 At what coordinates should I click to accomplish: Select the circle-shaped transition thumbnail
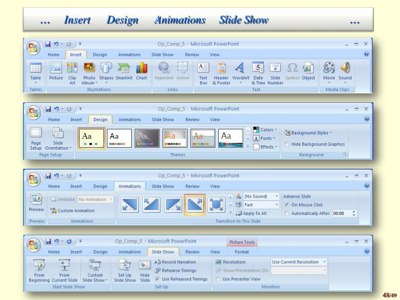pyautogui.click(x=216, y=205)
